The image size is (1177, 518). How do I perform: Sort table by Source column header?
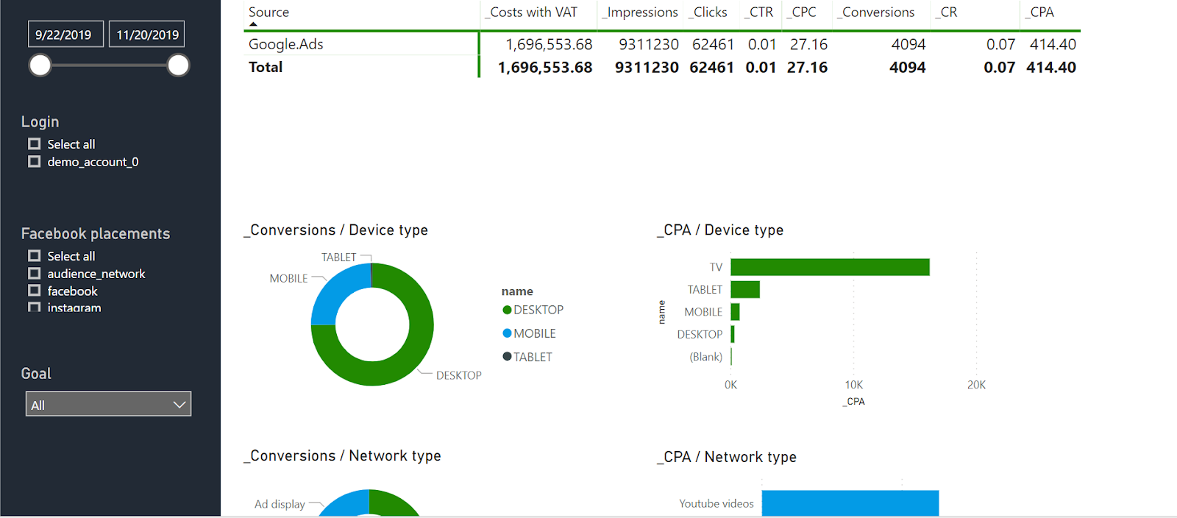[x=269, y=13]
